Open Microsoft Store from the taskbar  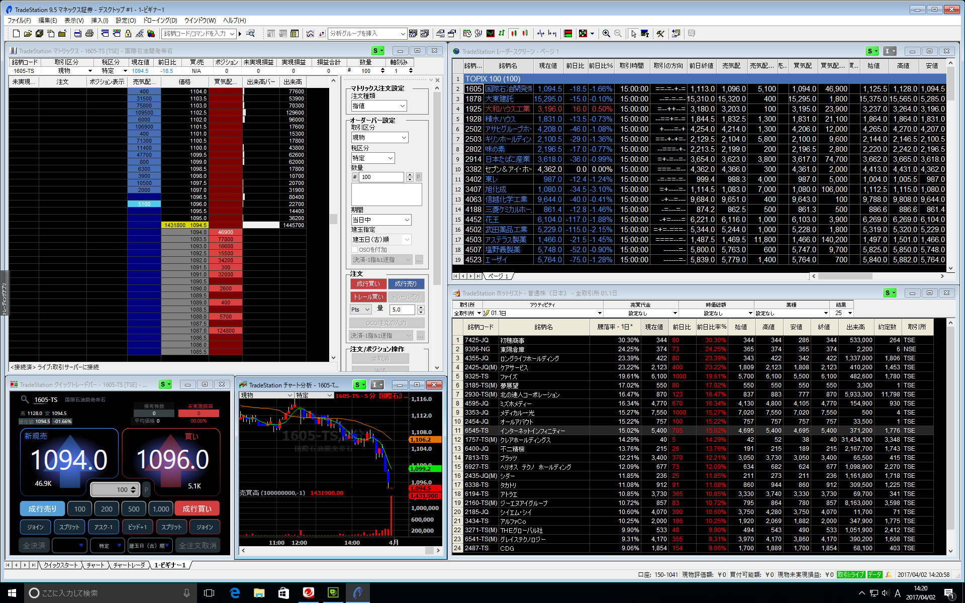(283, 593)
